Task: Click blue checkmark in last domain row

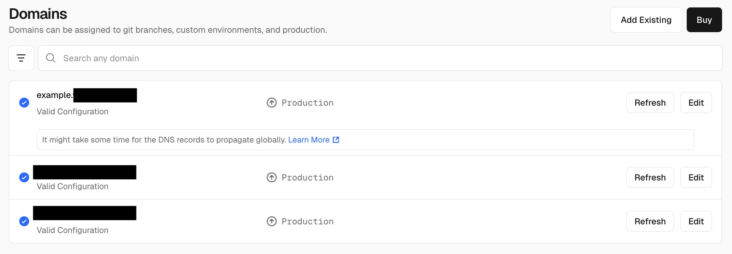Action: coord(24,221)
